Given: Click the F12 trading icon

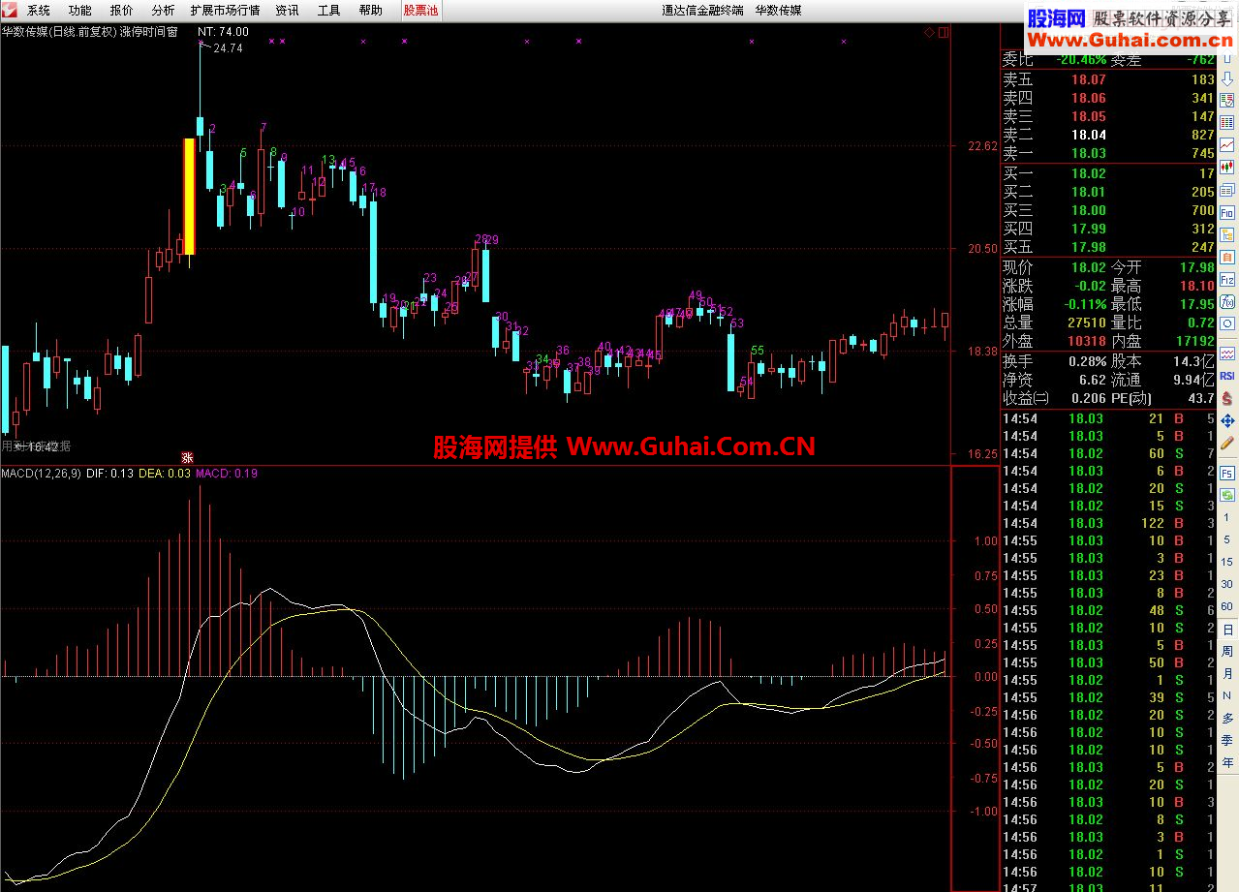Looking at the screenshot, I should [1227, 278].
